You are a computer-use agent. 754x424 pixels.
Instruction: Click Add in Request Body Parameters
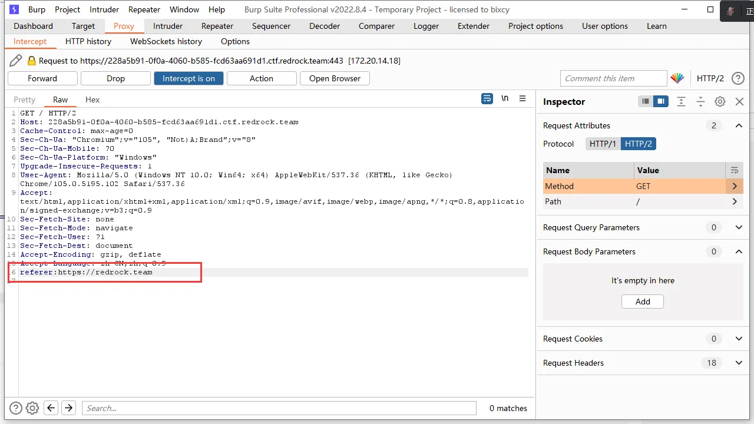coord(643,302)
